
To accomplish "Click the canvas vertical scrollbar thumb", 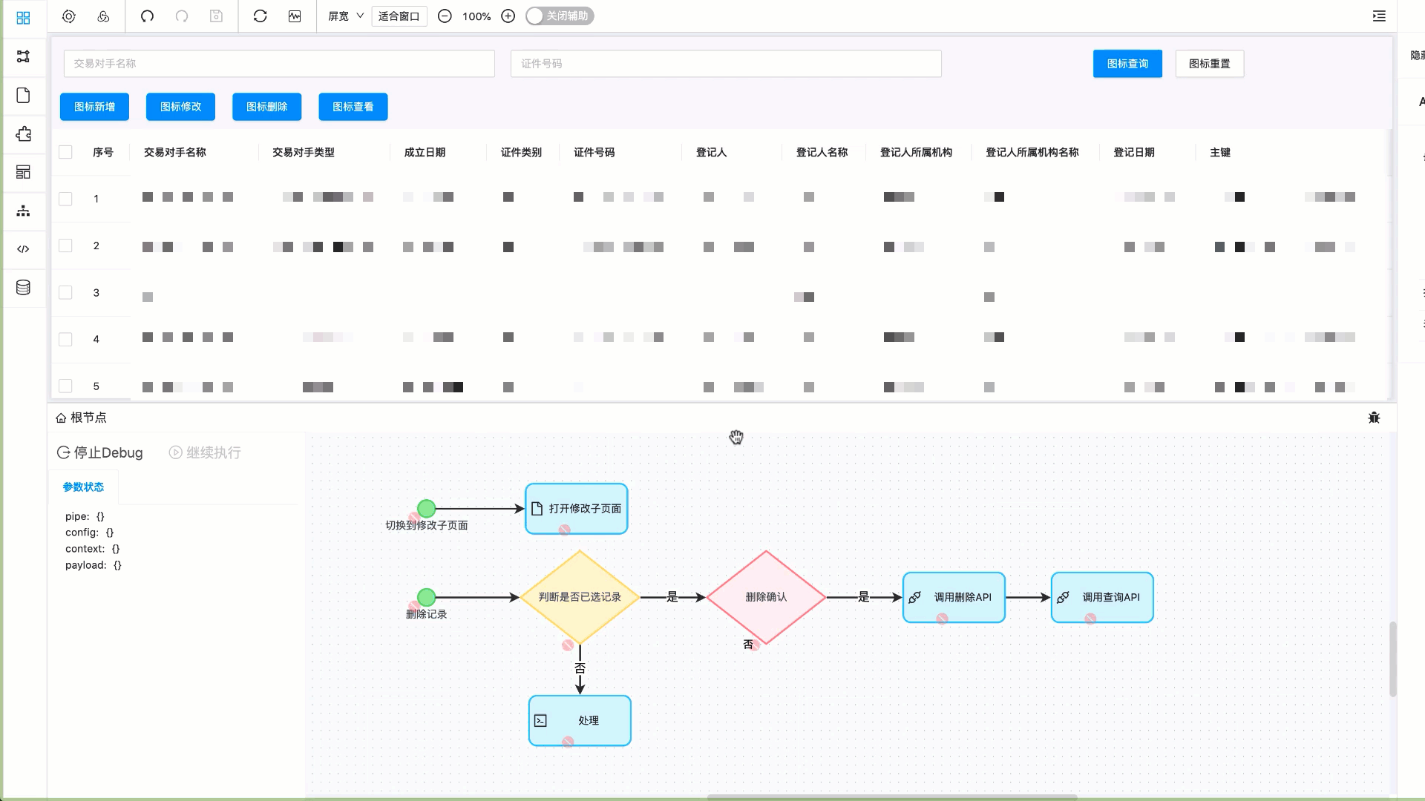I will tap(1393, 659).
